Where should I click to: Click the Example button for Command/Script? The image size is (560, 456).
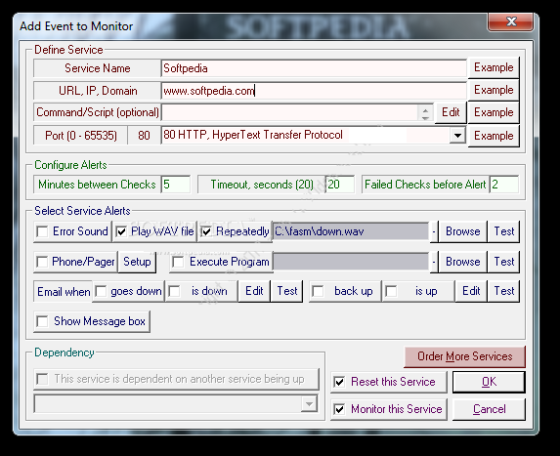point(494,112)
